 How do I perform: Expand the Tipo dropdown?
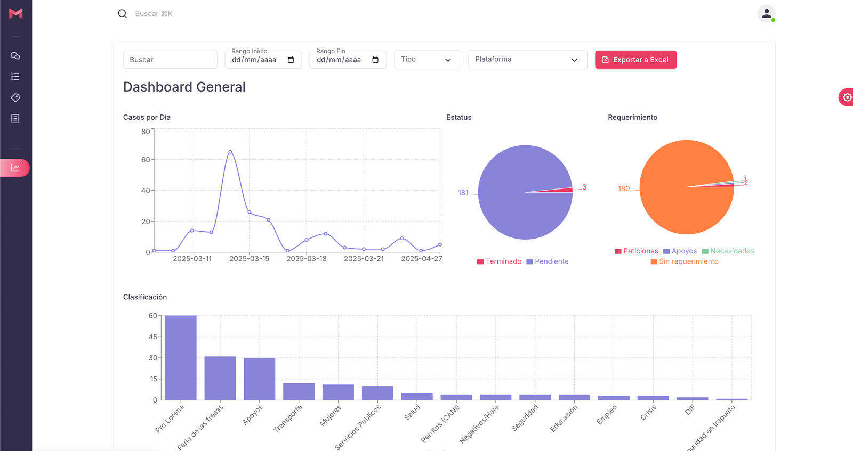pos(427,60)
